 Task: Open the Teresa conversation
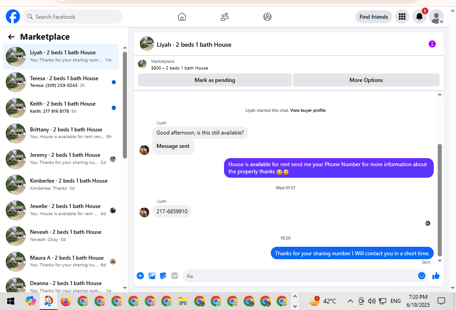(x=61, y=82)
